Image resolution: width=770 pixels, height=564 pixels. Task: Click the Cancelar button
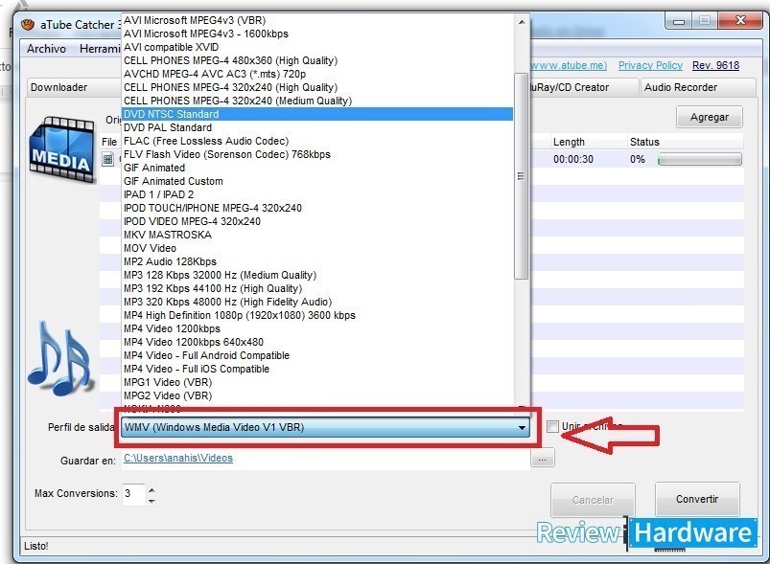(593, 500)
